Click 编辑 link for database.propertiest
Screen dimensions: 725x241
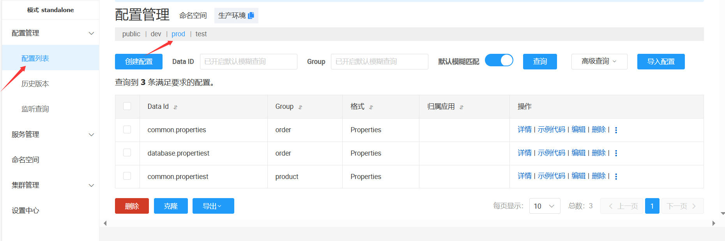578,153
